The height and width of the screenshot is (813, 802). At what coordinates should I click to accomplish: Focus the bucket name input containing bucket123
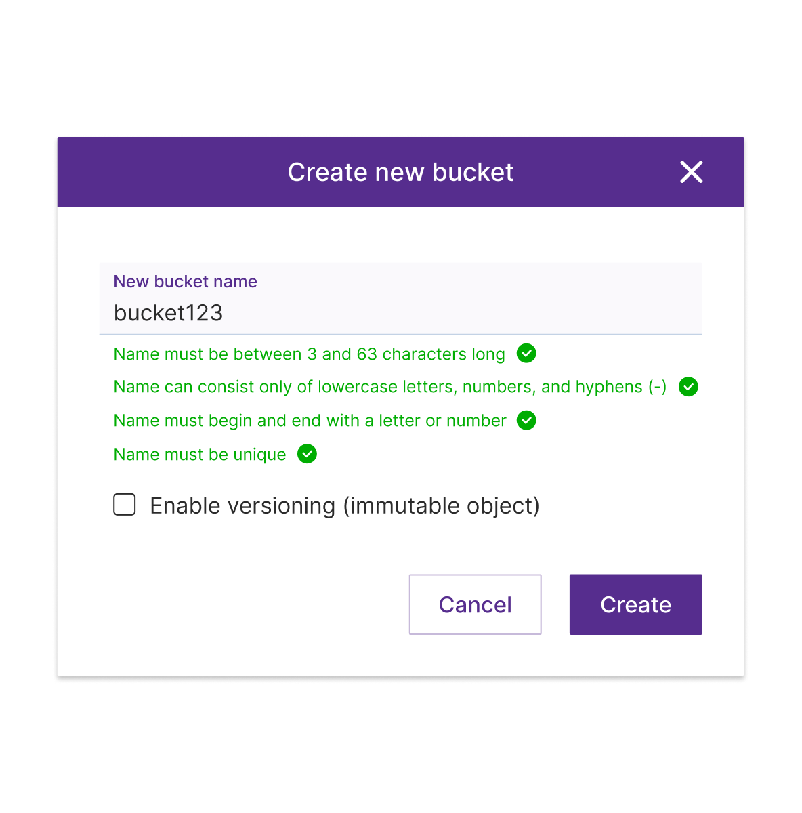pos(400,299)
